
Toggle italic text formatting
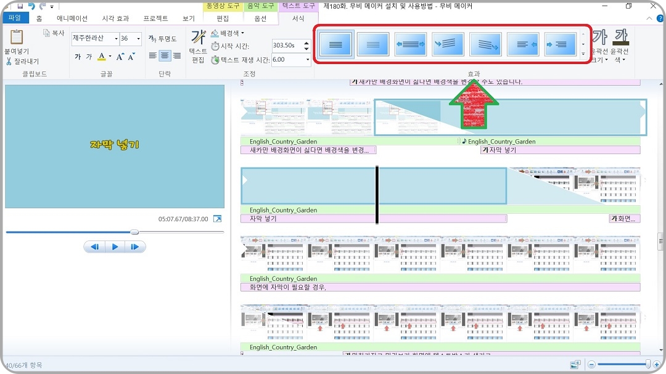click(89, 57)
